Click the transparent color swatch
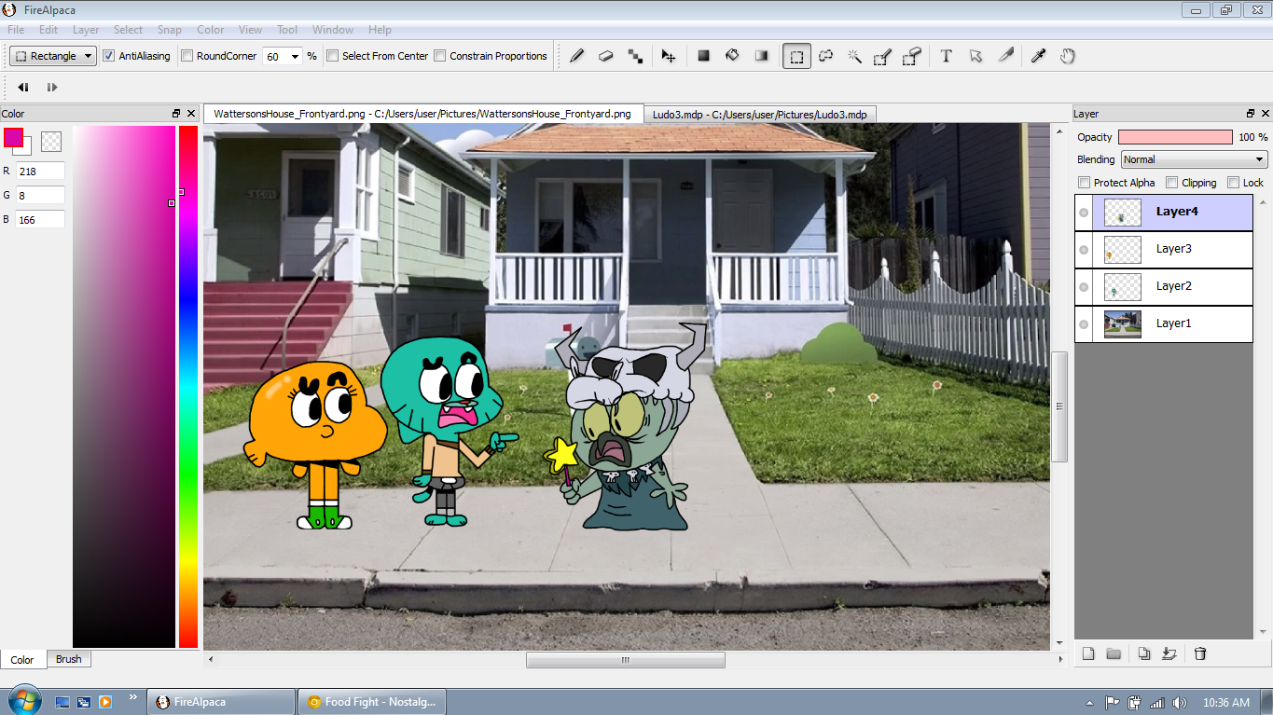The height and width of the screenshot is (715, 1273). pyautogui.click(x=51, y=141)
